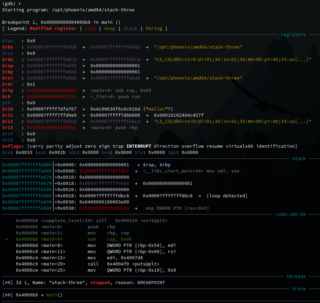Click the "trace" section header
This screenshot has height=303, width=320.
coord(299,289)
